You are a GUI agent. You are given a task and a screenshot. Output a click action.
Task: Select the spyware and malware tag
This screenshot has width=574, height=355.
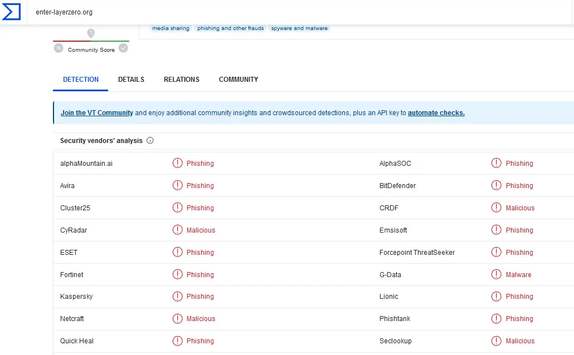[299, 28]
